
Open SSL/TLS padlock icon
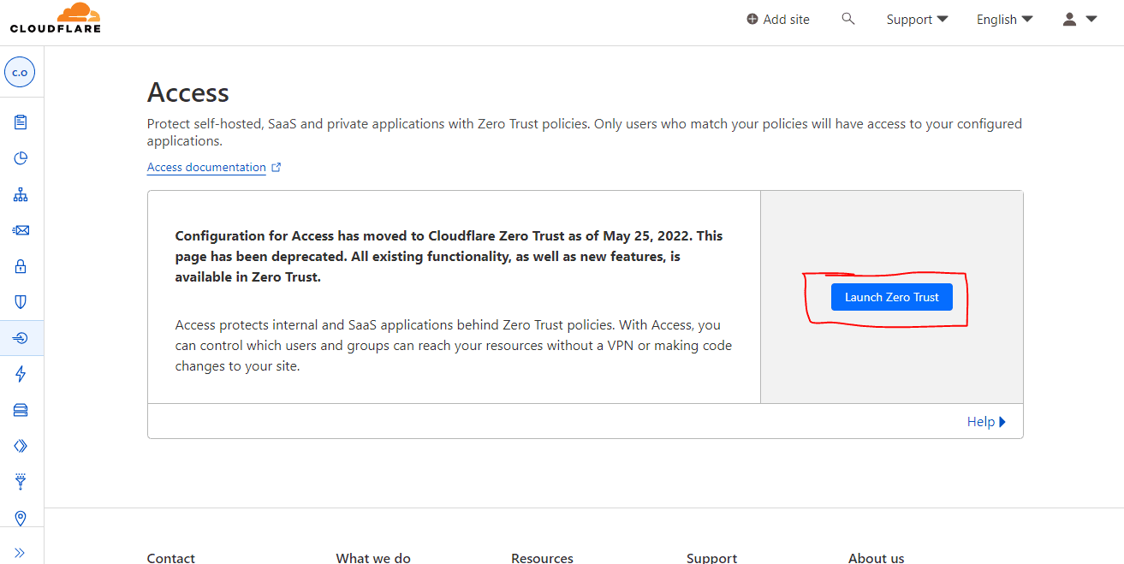[x=21, y=266]
